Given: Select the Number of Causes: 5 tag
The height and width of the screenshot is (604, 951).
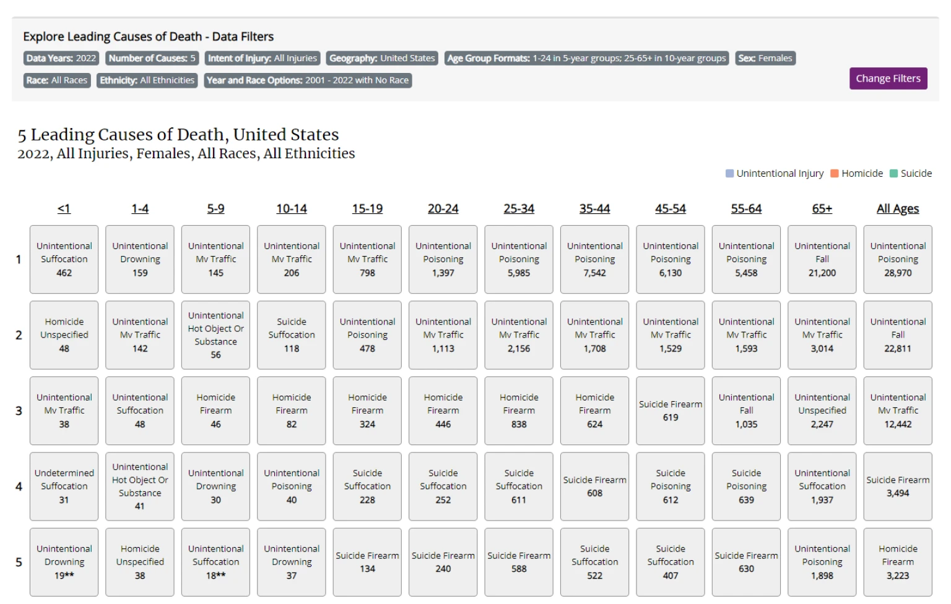Looking at the screenshot, I should coord(152,58).
